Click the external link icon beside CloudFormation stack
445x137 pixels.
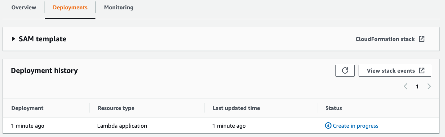pos(422,39)
